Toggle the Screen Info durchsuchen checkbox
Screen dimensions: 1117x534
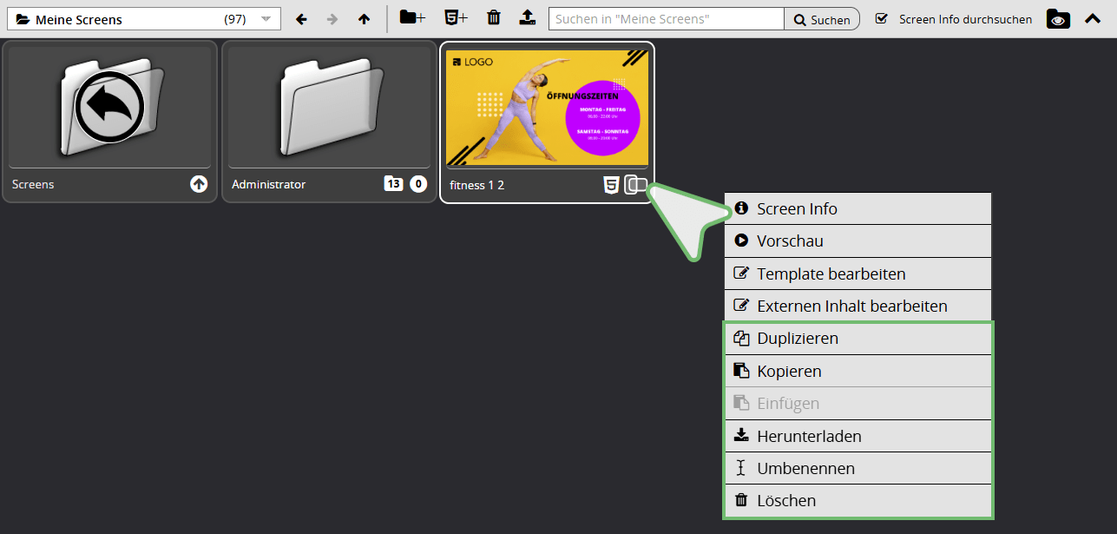(x=882, y=18)
